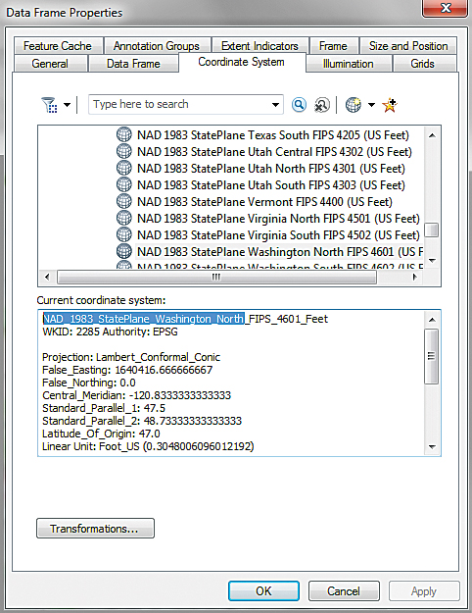Select Vermont FIPS 4400 coordinate system

click(264, 202)
